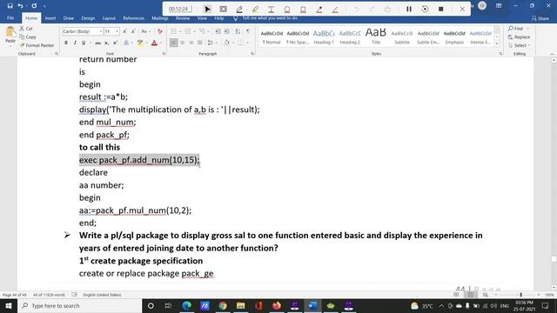
Task: Click the Paste clipboard icon
Action: pos(10,32)
